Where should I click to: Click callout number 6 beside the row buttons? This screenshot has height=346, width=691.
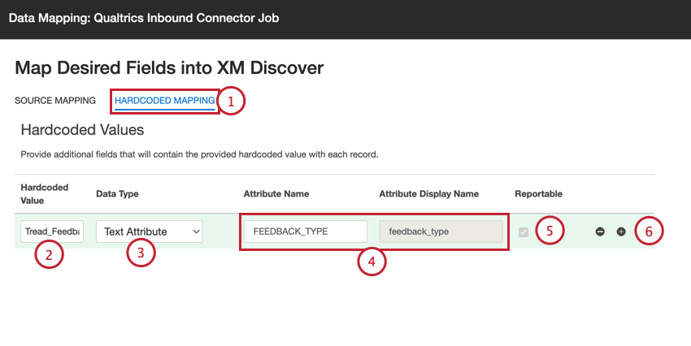pos(649,231)
